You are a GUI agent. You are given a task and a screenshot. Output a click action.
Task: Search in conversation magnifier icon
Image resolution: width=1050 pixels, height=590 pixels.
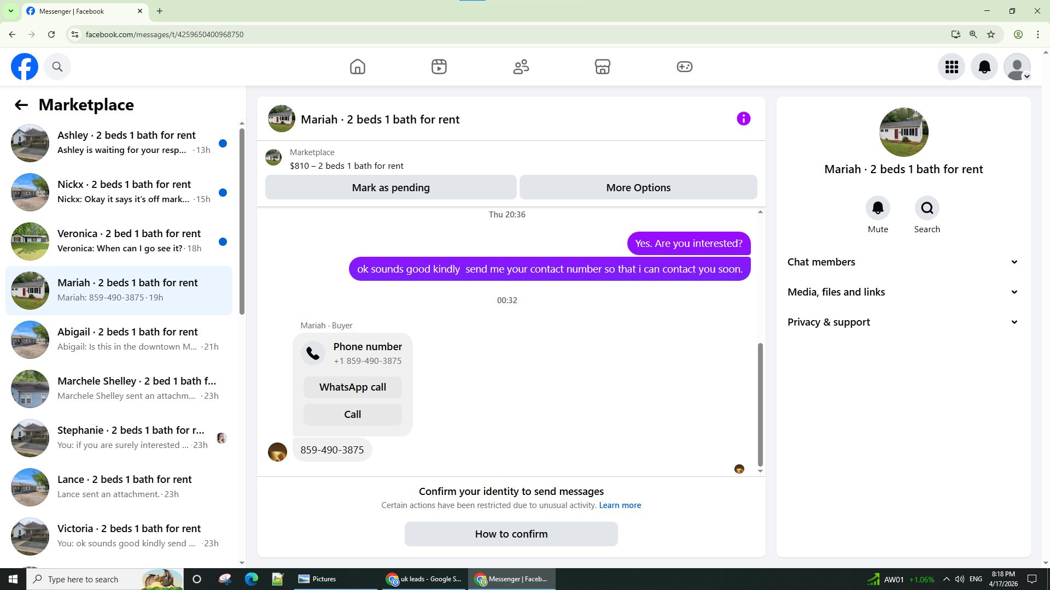click(x=927, y=208)
